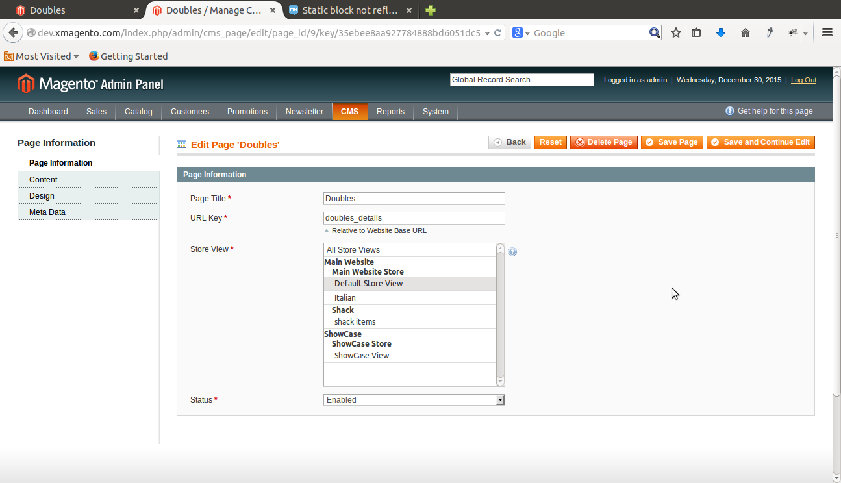Click the Reset button
Viewport: 841px width, 483px height.
[x=551, y=142]
